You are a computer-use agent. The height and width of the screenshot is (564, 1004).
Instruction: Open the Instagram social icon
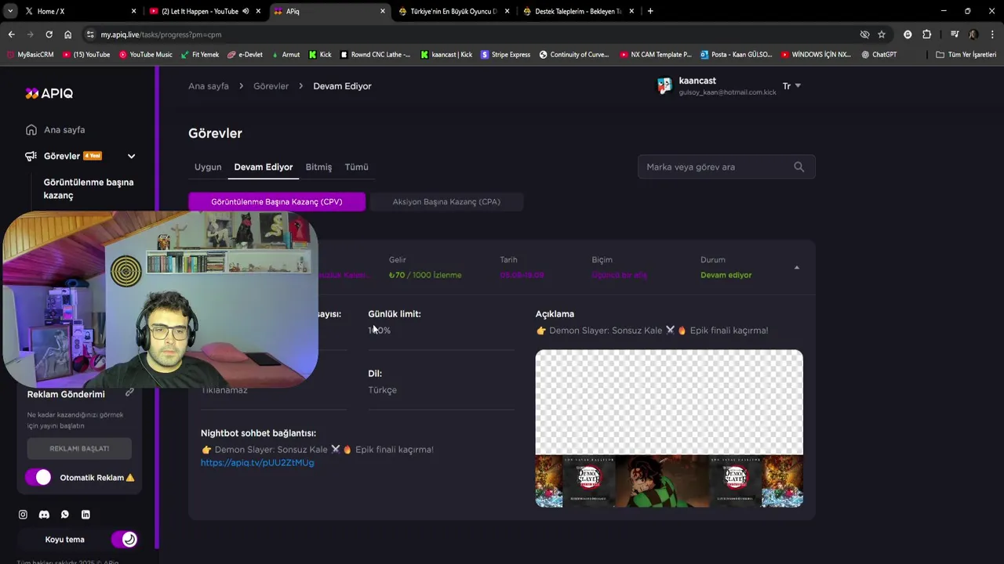point(23,515)
